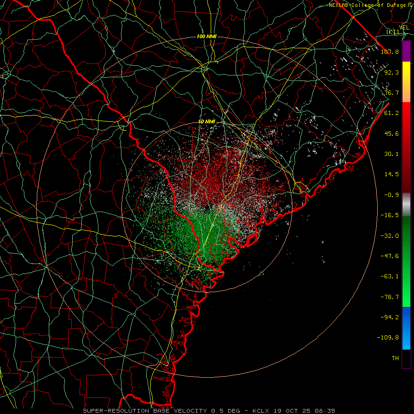Image resolution: width=414 pixels, height=414 pixels.
Task: Click the -0.9 value on the velocity scale
Action: pos(391,195)
